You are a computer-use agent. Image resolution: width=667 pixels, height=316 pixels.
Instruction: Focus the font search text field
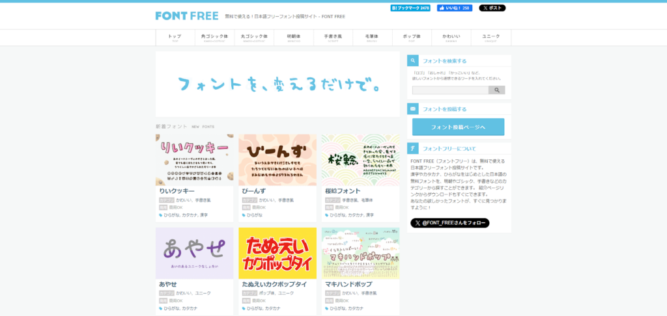(450, 90)
